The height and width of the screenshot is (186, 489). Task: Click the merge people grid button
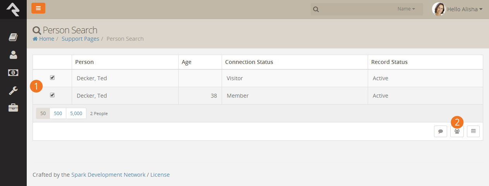(457, 131)
